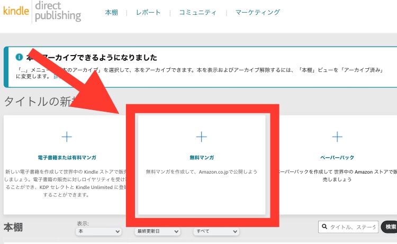Focus the title search input field

pos(348,227)
